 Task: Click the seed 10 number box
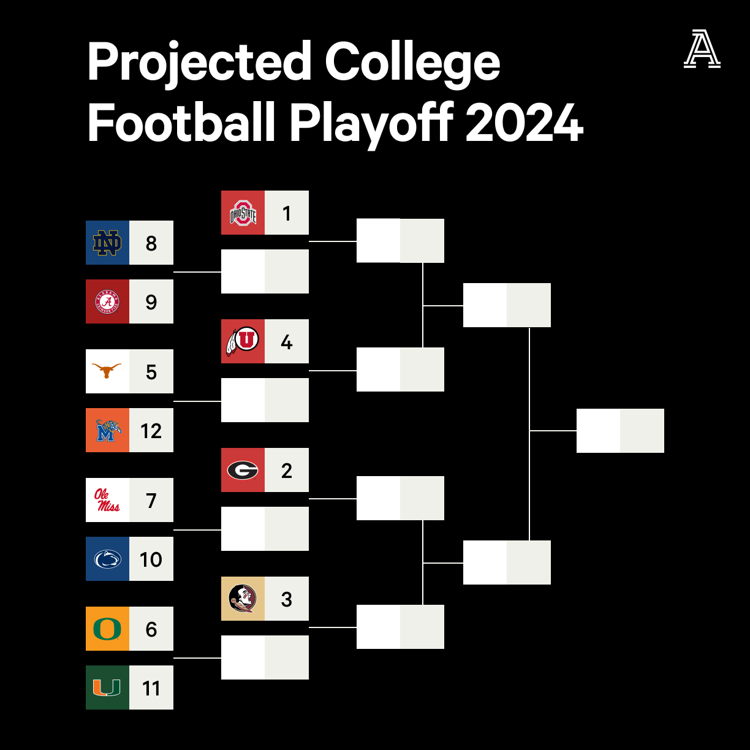coord(151,559)
